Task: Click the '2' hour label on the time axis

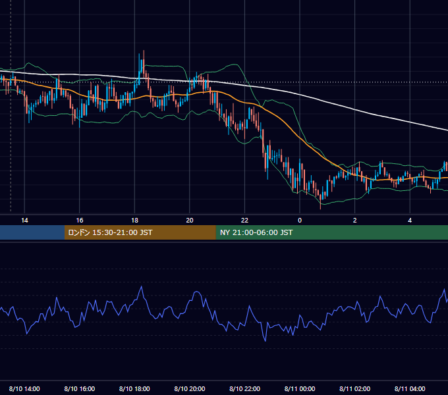Action: pyautogui.click(x=355, y=221)
